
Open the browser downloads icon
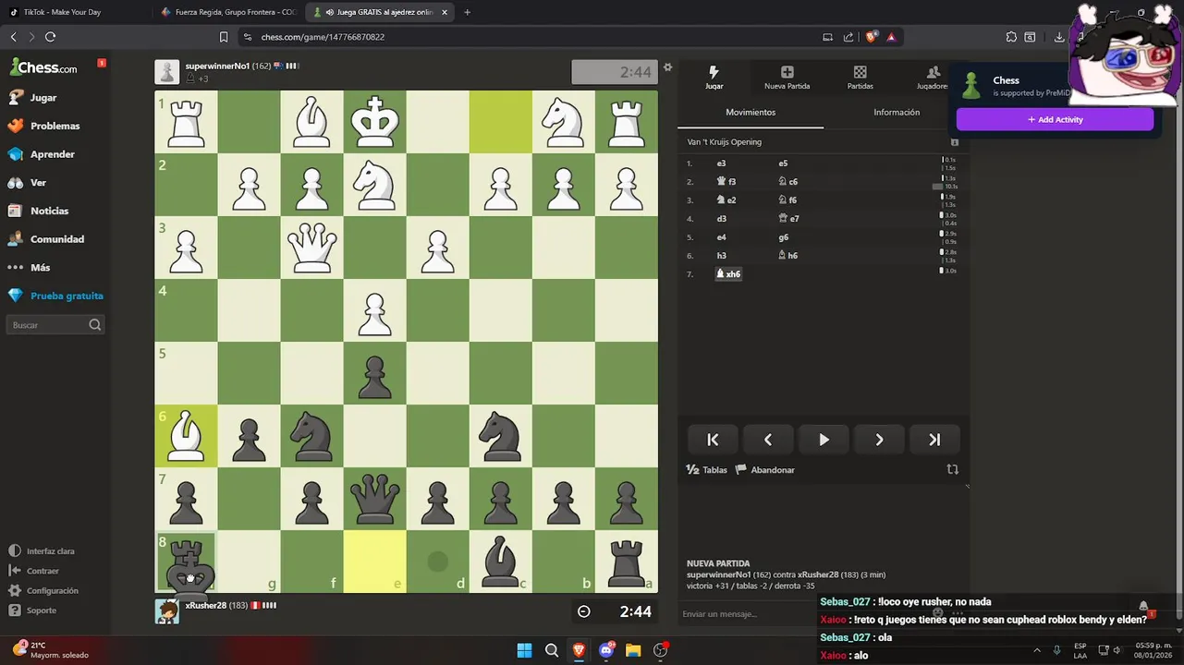tap(1059, 37)
